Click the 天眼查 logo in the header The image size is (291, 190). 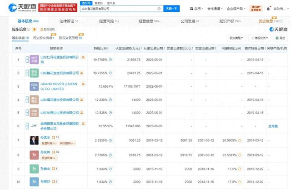tap(18, 8)
